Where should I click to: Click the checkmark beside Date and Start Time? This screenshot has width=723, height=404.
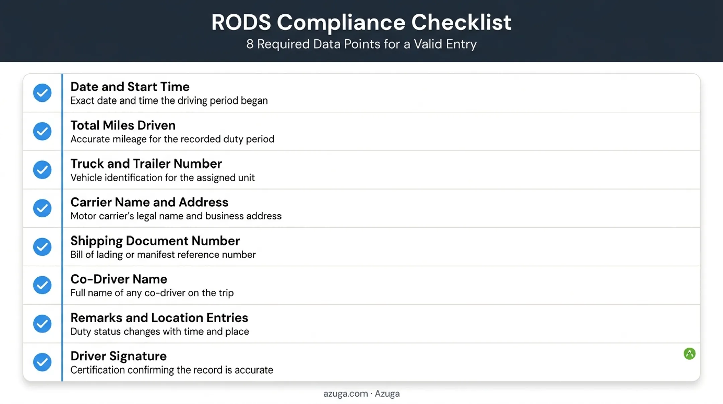coord(42,92)
